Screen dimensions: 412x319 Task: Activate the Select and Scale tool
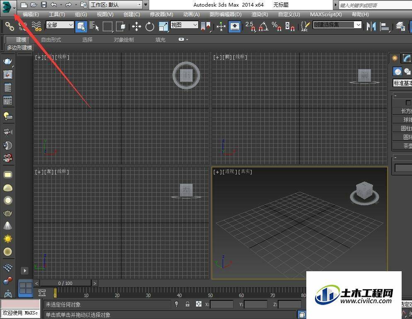pos(163,26)
